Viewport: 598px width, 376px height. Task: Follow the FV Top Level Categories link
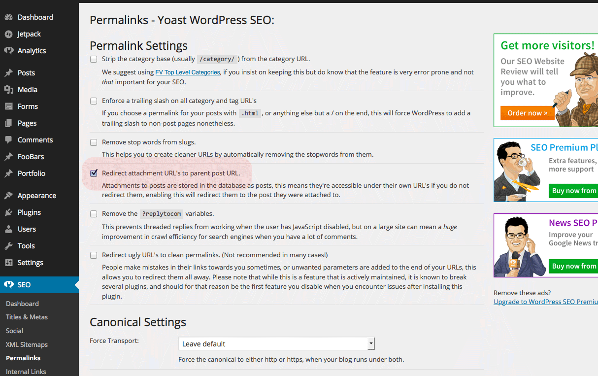tap(188, 72)
